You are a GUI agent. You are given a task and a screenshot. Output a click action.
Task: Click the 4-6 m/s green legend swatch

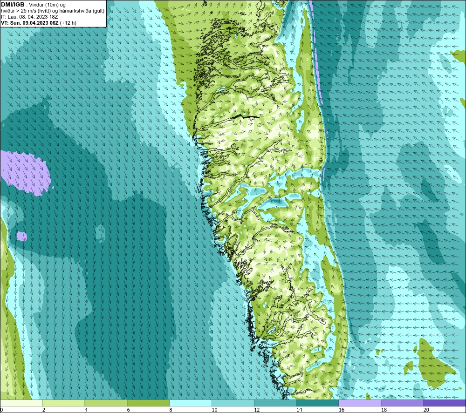tap(106, 403)
